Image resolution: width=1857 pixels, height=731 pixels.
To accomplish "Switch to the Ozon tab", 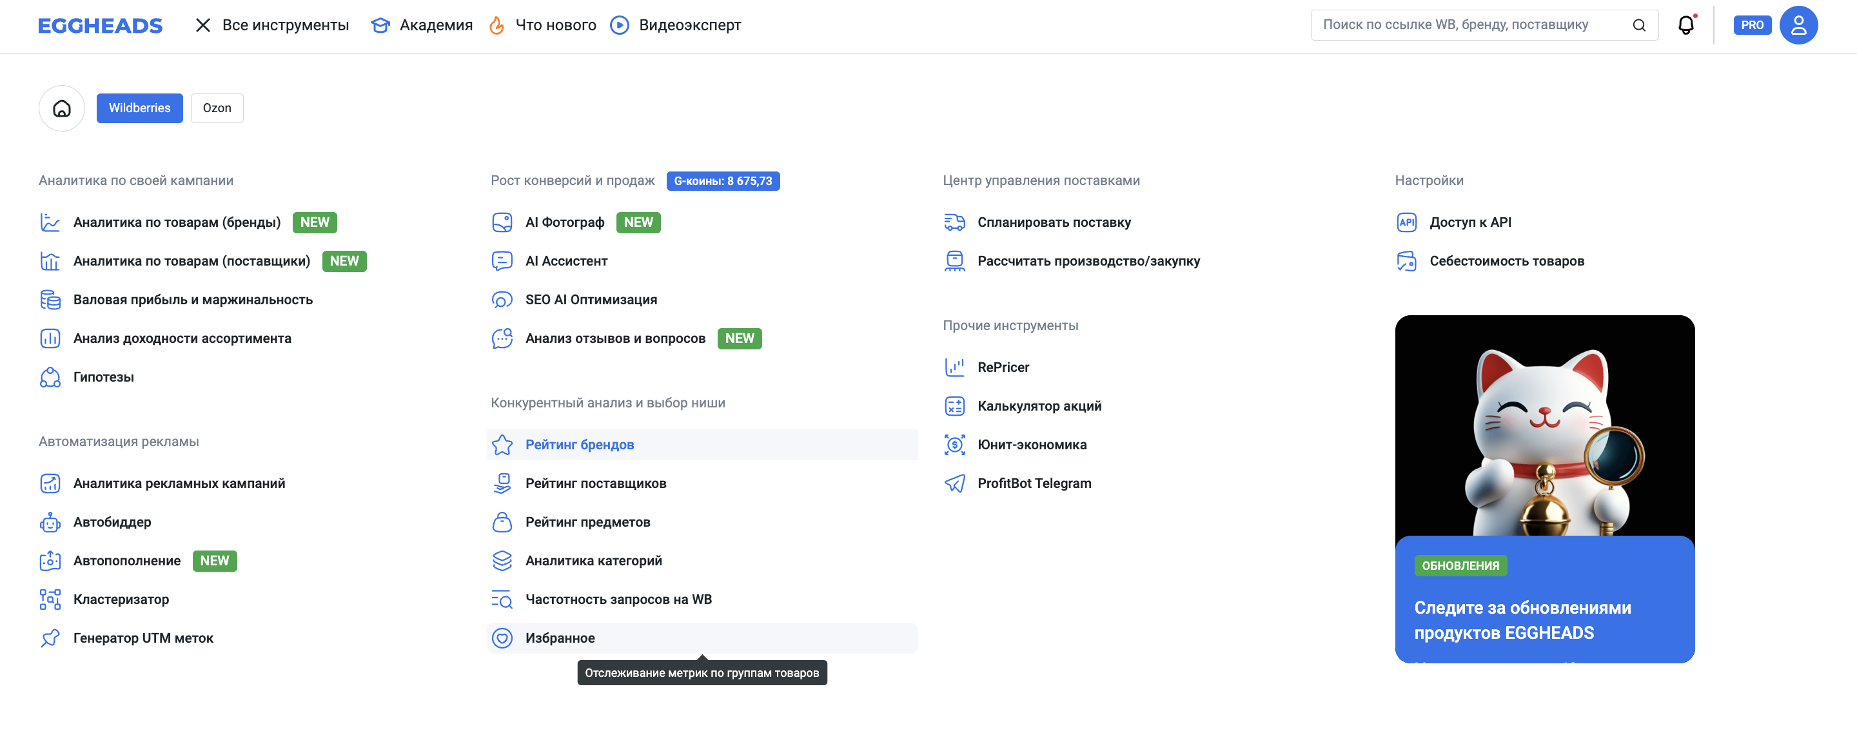I will pos(217,108).
